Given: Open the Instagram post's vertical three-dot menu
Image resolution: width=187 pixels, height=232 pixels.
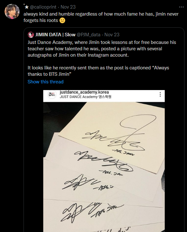Looking at the screenshot, I should 160,94.
